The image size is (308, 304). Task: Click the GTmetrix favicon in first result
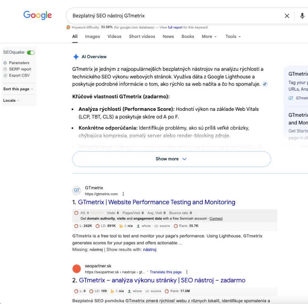pyautogui.click(x=77, y=191)
